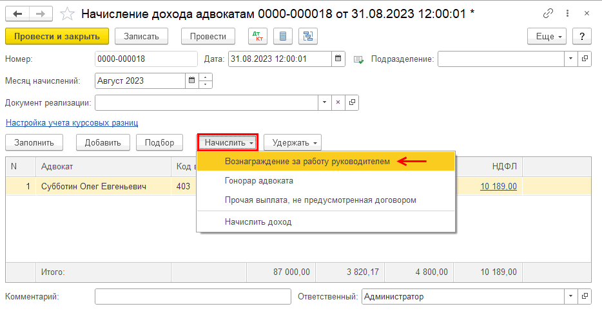Expand the Подразделение dropdown list
602x311 pixels.
(570, 59)
